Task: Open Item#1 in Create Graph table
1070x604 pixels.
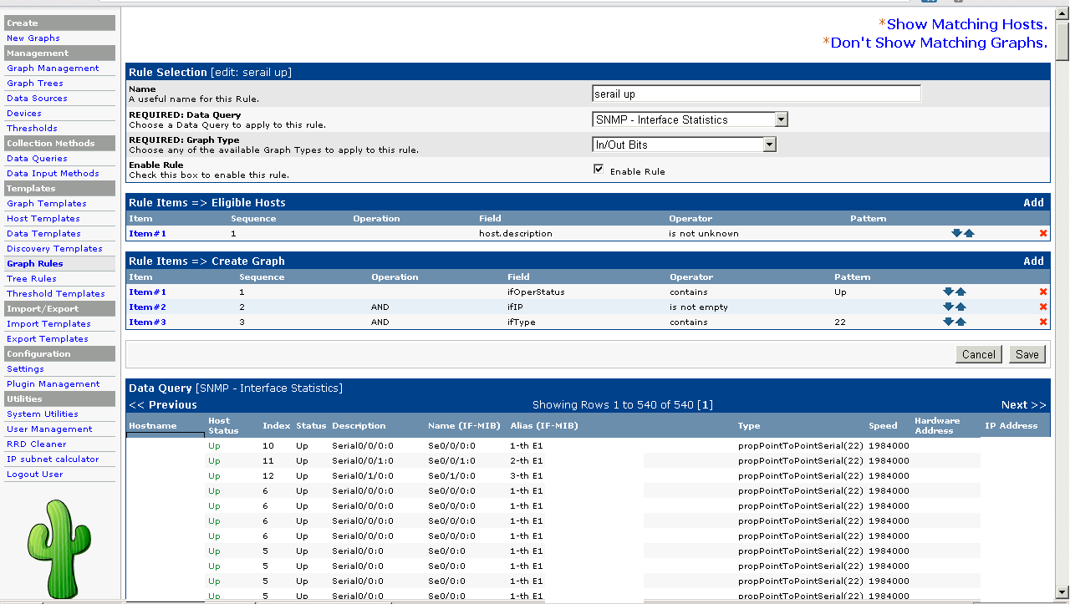Action: (x=148, y=292)
